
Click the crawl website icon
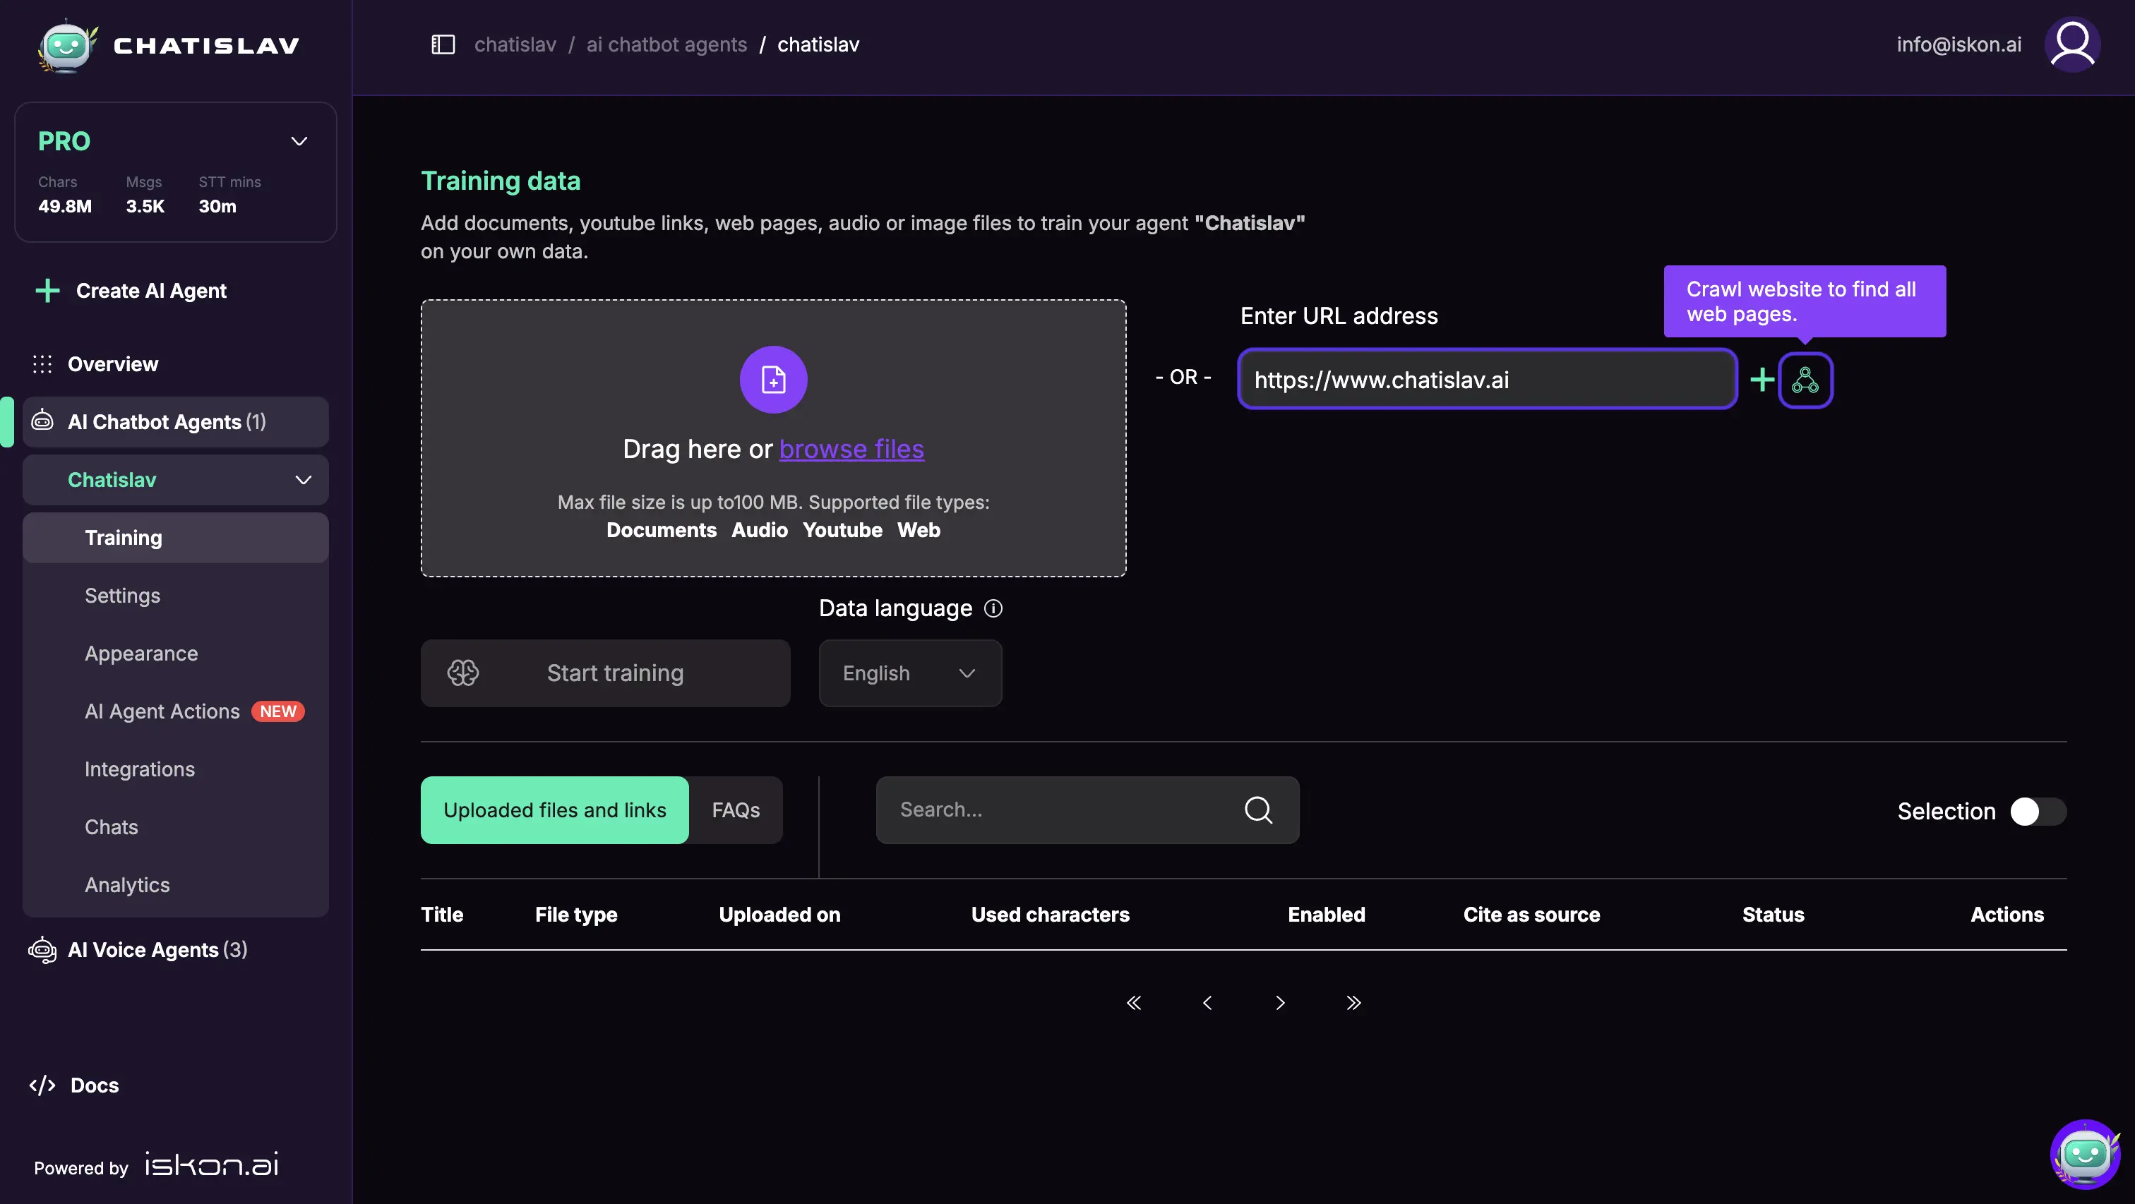[1805, 380]
